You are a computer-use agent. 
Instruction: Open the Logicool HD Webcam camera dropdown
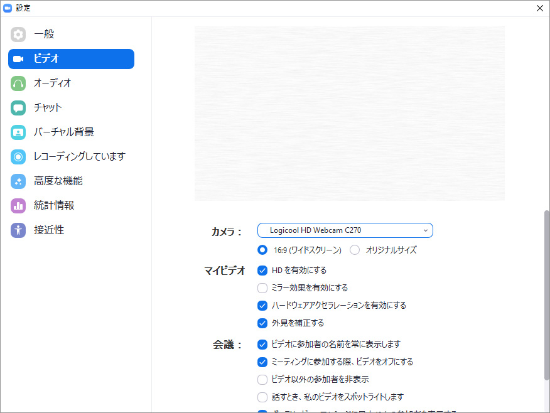(x=345, y=230)
